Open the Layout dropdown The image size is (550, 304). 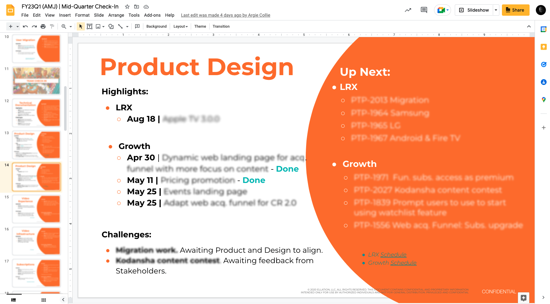[x=181, y=26]
